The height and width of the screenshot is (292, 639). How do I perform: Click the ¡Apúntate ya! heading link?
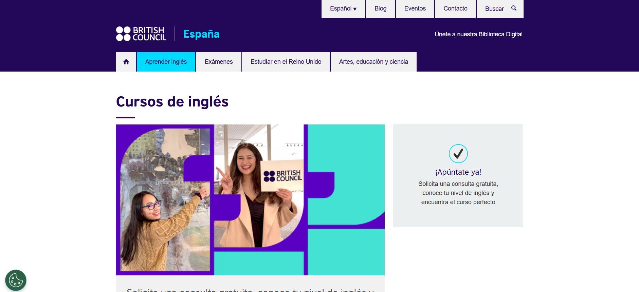tap(458, 172)
